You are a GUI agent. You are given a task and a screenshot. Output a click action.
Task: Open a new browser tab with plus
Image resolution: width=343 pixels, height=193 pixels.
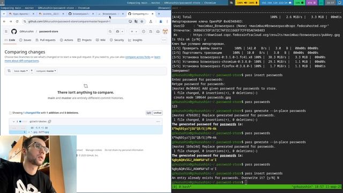point(159,14)
